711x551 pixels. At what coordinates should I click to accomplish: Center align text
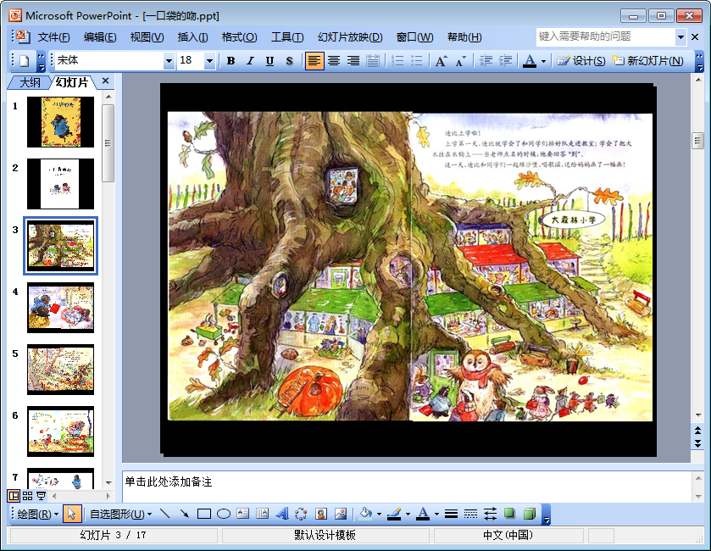[334, 61]
